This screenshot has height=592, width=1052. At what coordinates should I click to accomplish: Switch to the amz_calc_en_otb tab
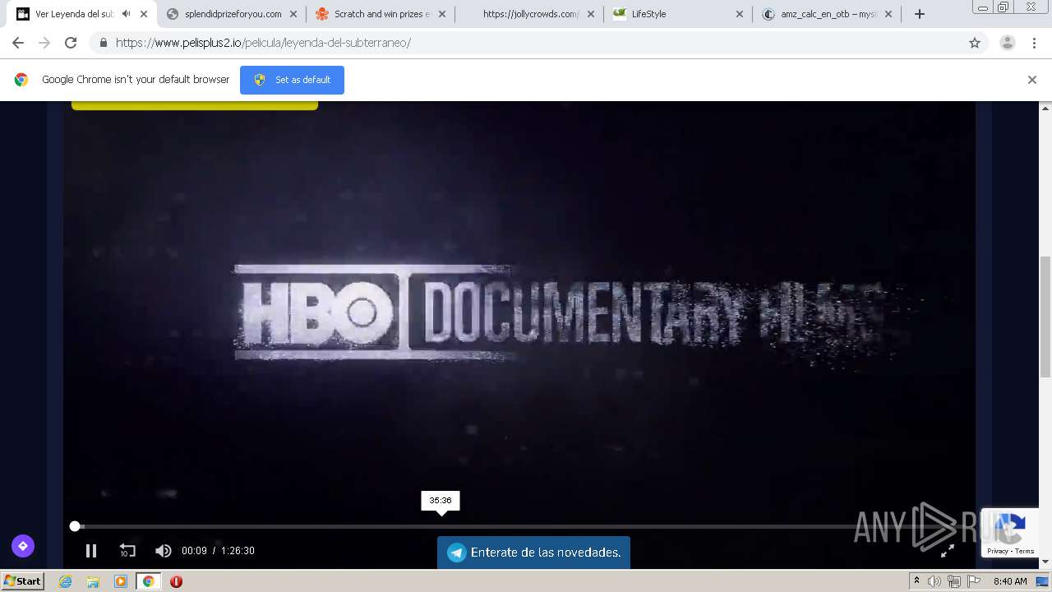[x=828, y=14]
